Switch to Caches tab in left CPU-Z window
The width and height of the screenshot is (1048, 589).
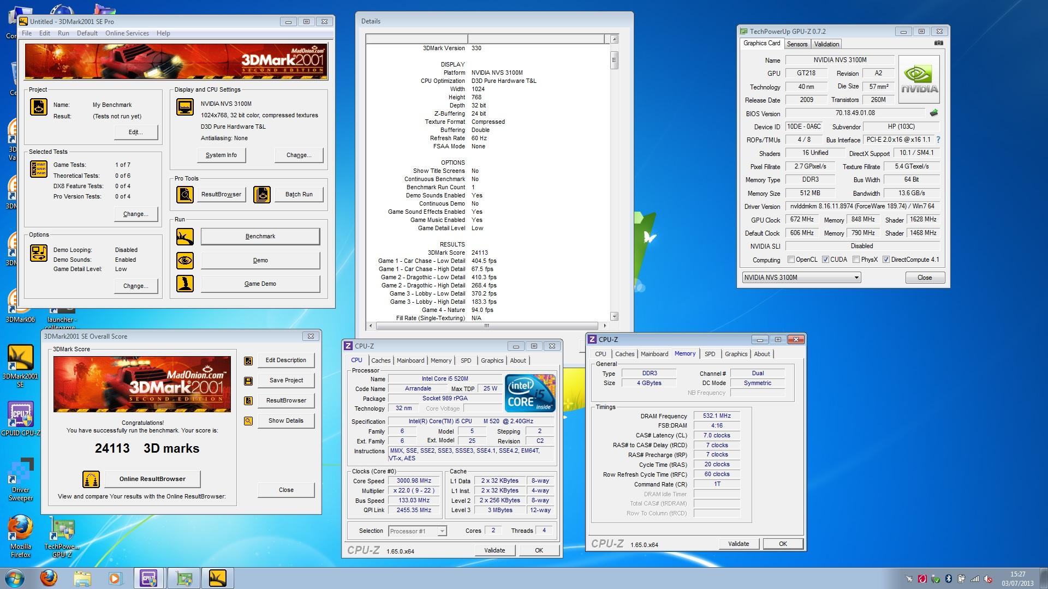pyautogui.click(x=380, y=360)
